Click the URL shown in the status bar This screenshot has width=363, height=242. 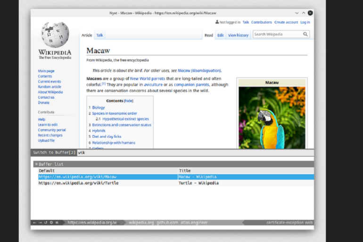tap(93, 223)
